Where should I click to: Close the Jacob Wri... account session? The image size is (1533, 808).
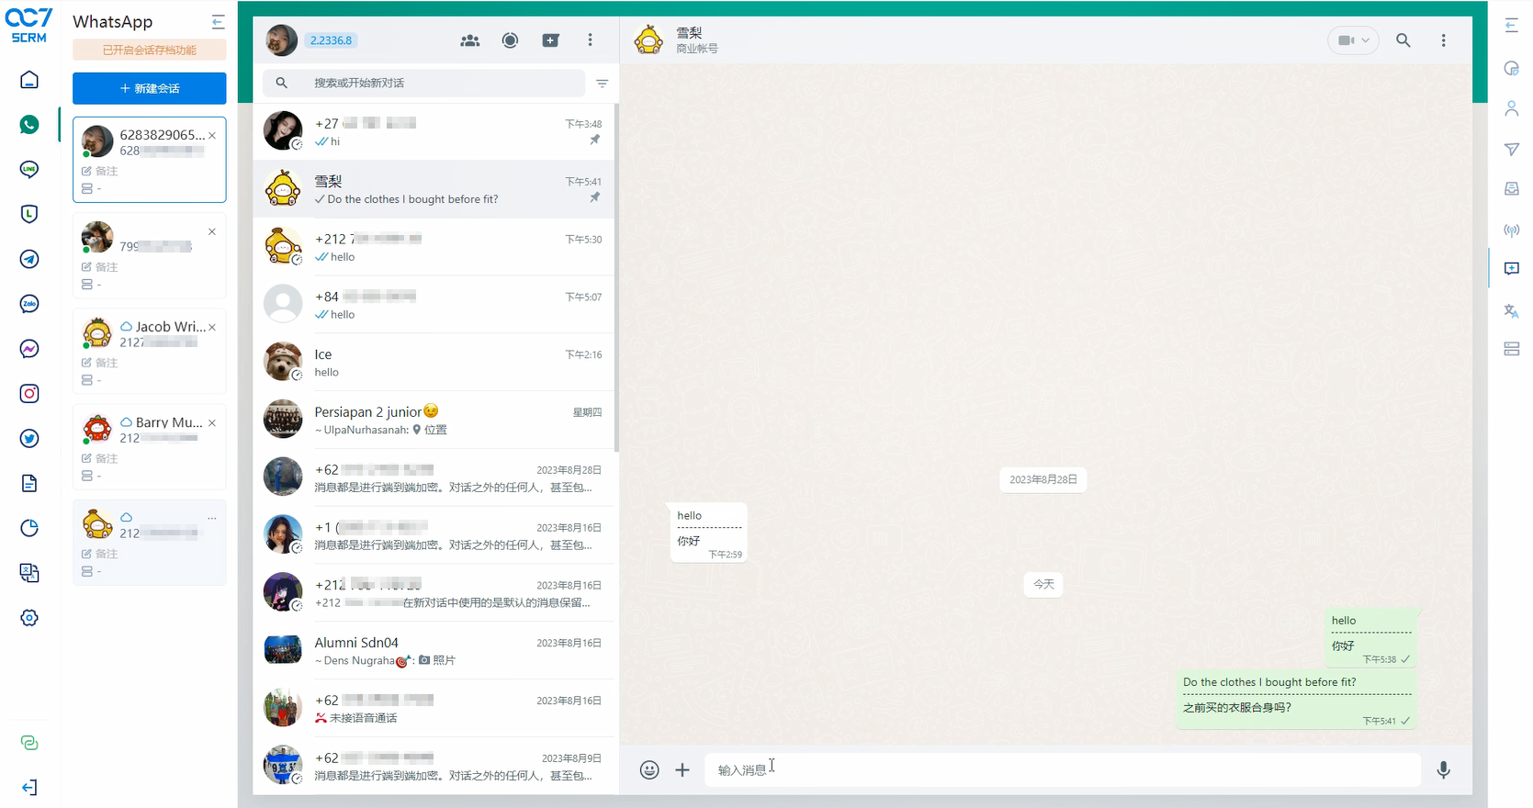click(212, 328)
